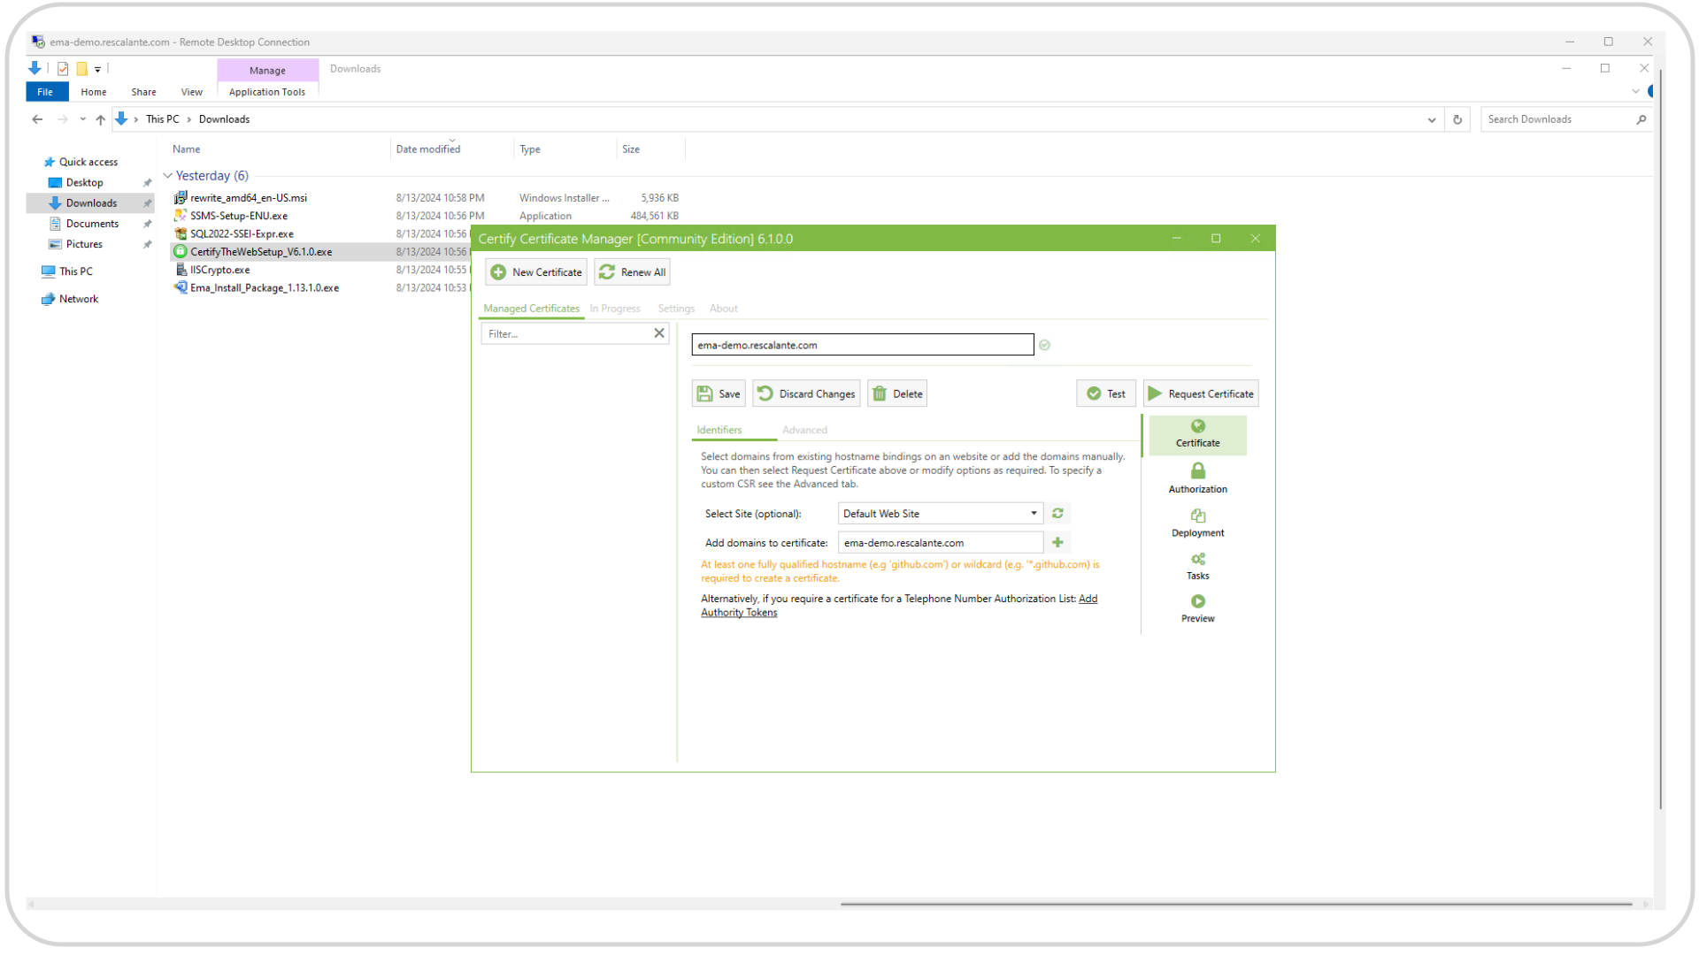This screenshot has width=1699, height=955.
Task: Select SSMS-Setup-ENU.exe file
Action: pyautogui.click(x=239, y=216)
